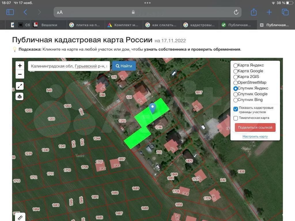Select parcel labeled 1817
This screenshot has width=295, height=221.
click(199, 92)
